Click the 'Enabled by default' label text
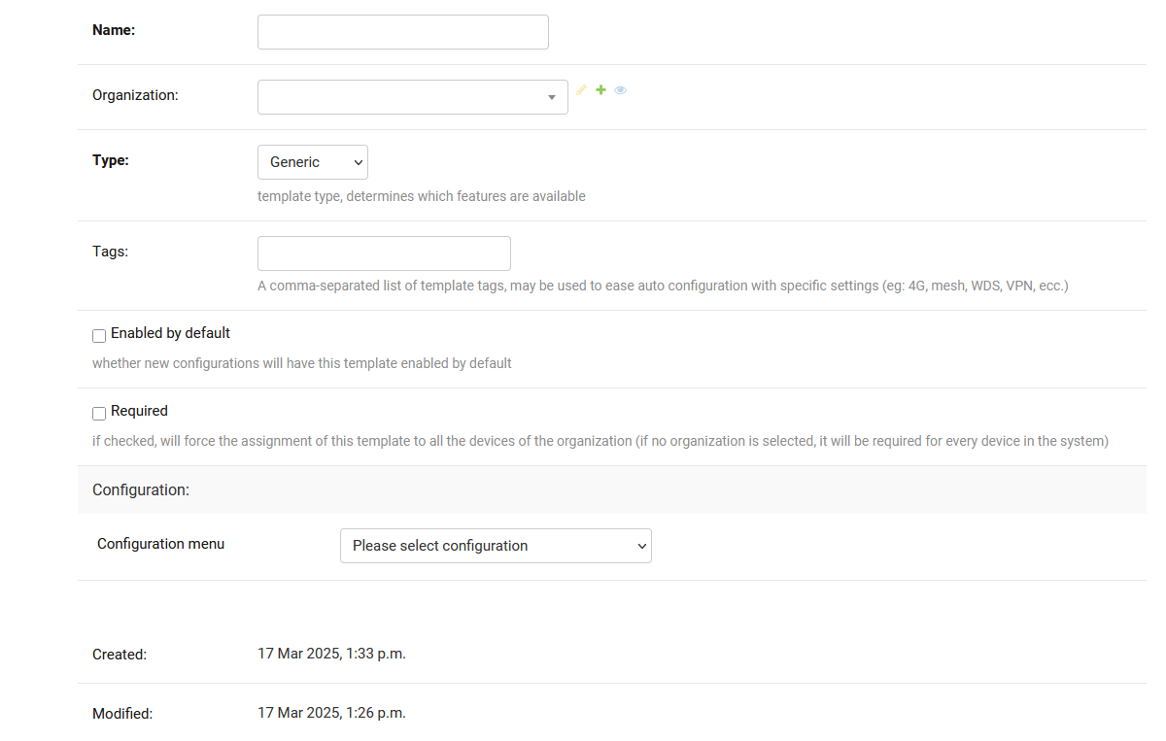Screen dimensions: 1166x741 click(x=170, y=333)
